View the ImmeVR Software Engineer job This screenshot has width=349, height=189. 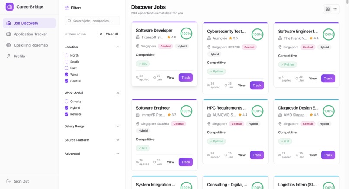tap(171, 162)
